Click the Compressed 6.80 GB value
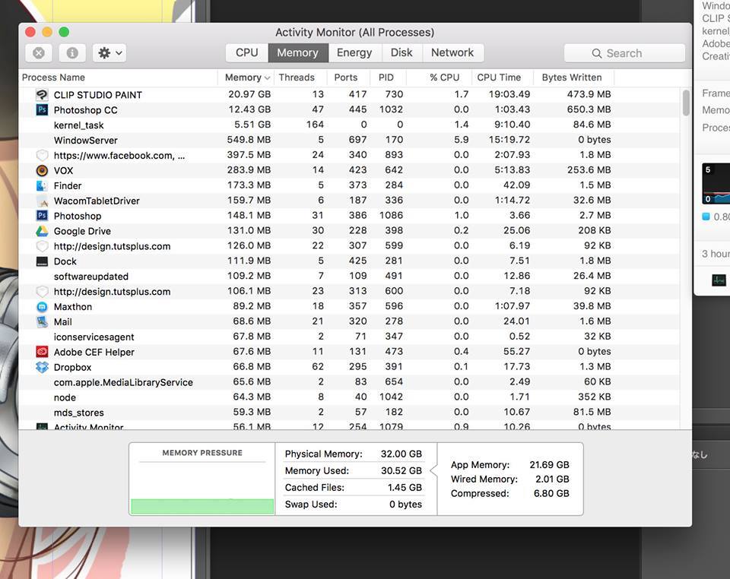The image size is (730, 579). click(x=551, y=493)
